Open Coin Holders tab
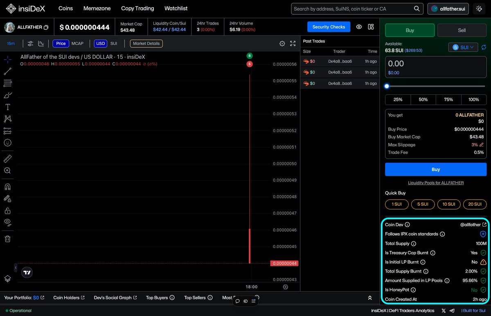Viewport: 491px width, 316px height. [x=69, y=298]
